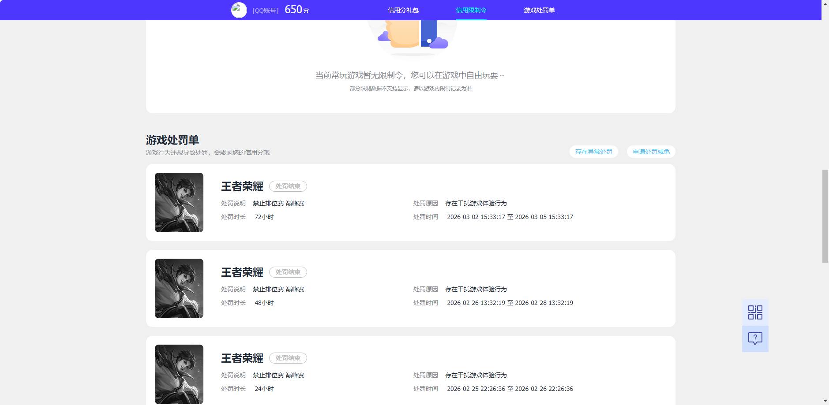The height and width of the screenshot is (405, 829).
Task: Click the hero thumbnail of the 48小时 penalty
Action: tap(179, 288)
